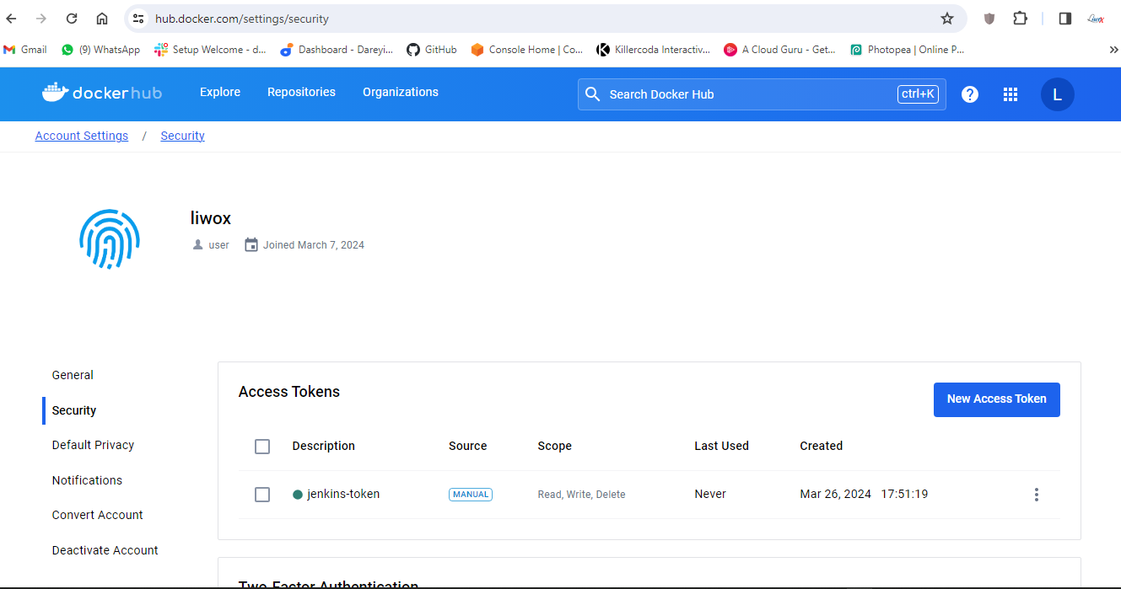
Task: Expand the bookmarks overflow chevron
Action: [1113, 50]
